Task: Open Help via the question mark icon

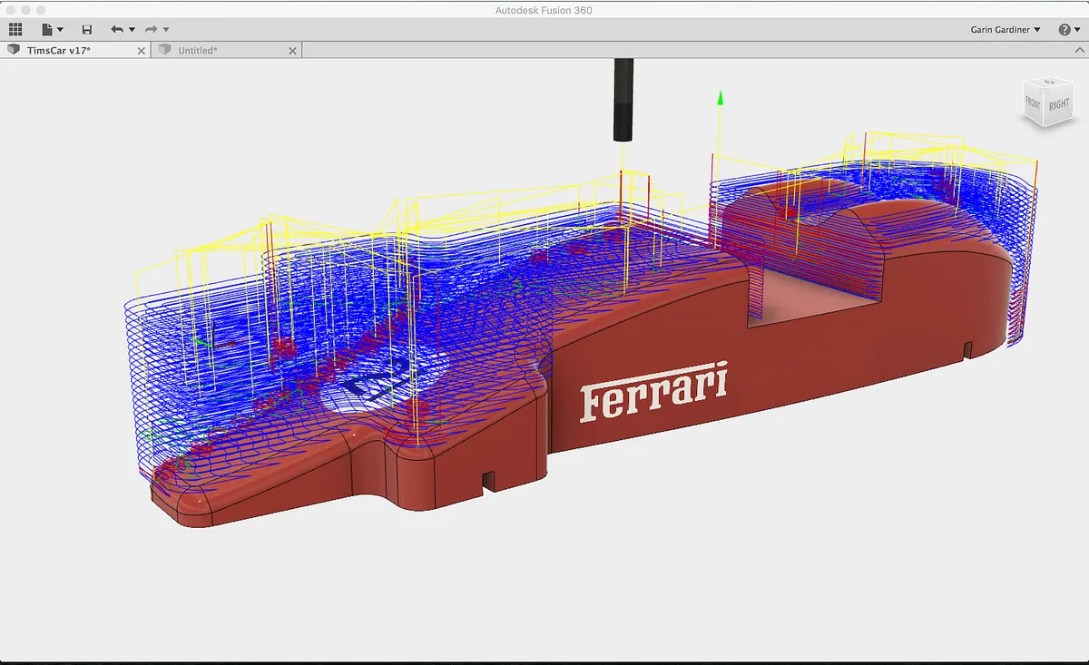Action: click(1064, 30)
